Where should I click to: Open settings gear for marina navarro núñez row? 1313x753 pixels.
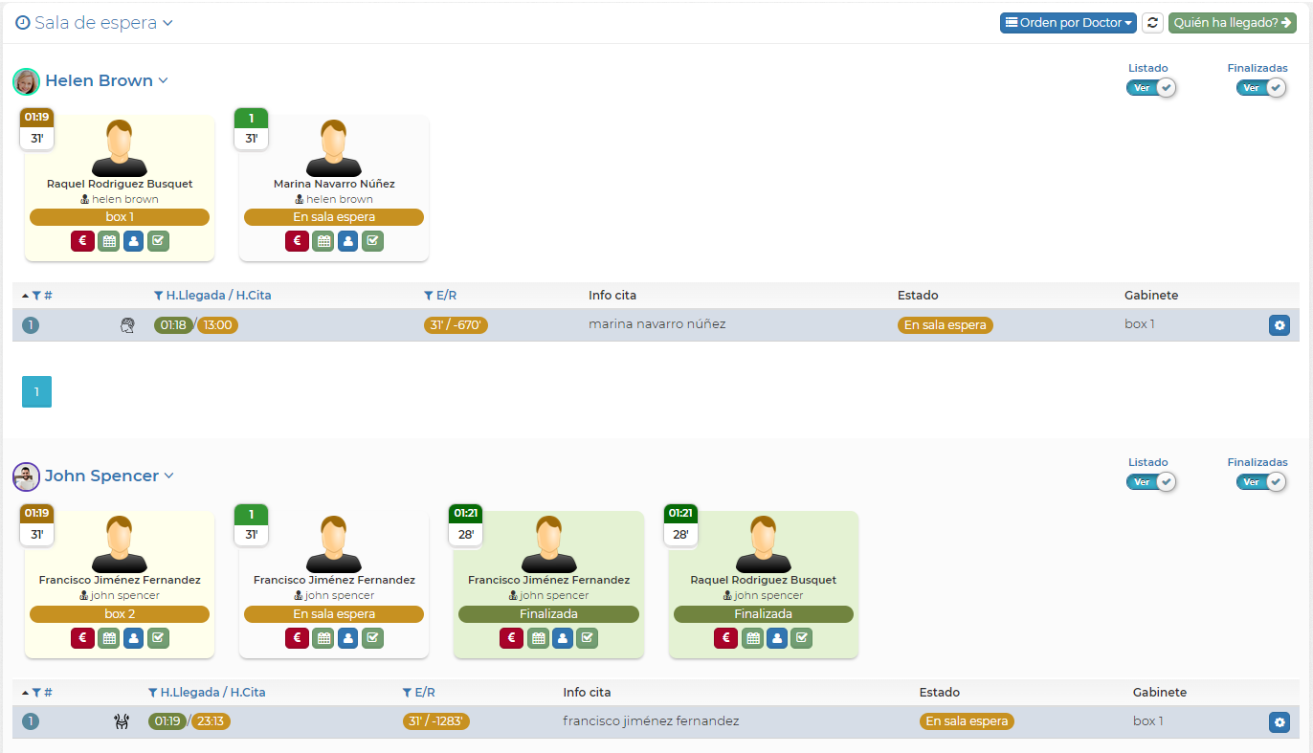tap(1279, 325)
